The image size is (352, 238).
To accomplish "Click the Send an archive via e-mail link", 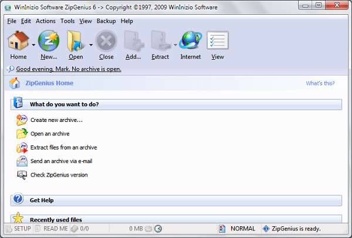I will click(x=62, y=161).
